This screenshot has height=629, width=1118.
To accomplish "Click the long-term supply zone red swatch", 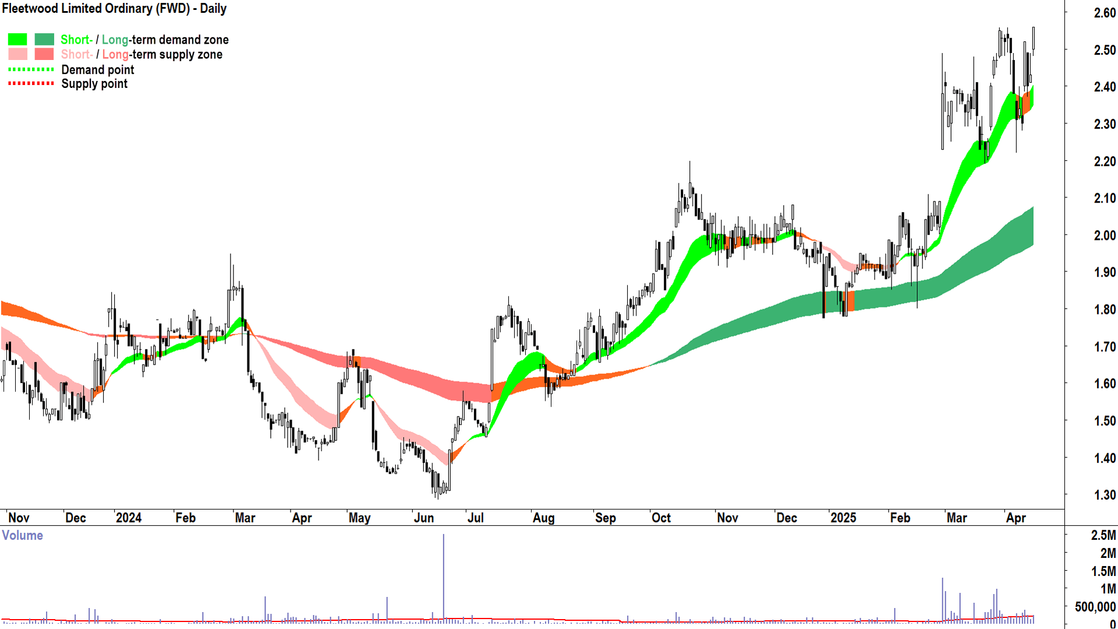I will click(44, 54).
